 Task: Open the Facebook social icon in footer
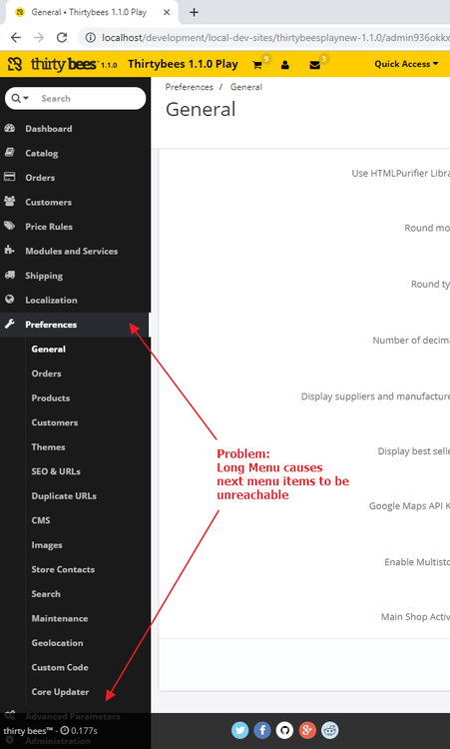coord(262,730)
